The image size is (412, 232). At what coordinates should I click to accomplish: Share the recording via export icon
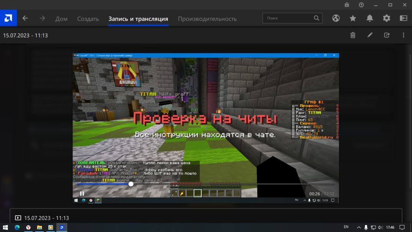387,35
